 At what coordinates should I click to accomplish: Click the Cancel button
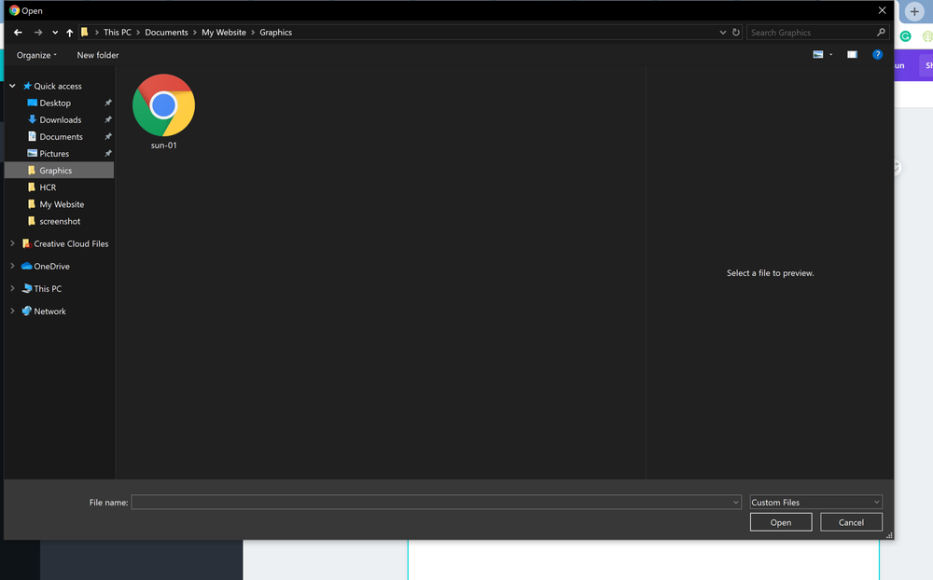(x=851, y=522)
